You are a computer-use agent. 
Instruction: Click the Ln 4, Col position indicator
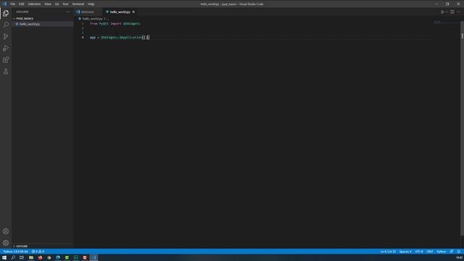point(388,252)
